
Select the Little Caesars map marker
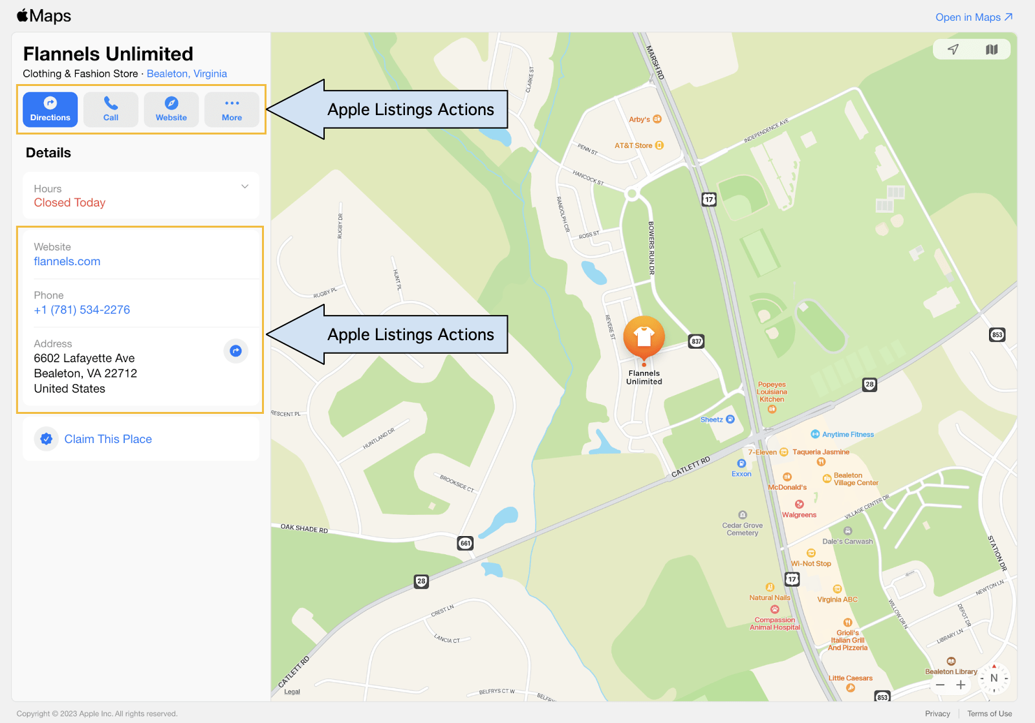(851, 688)
